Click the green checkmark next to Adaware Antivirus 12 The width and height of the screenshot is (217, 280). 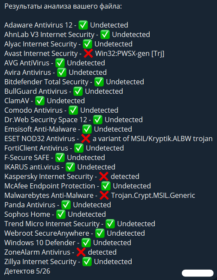[x=83, y=25]
